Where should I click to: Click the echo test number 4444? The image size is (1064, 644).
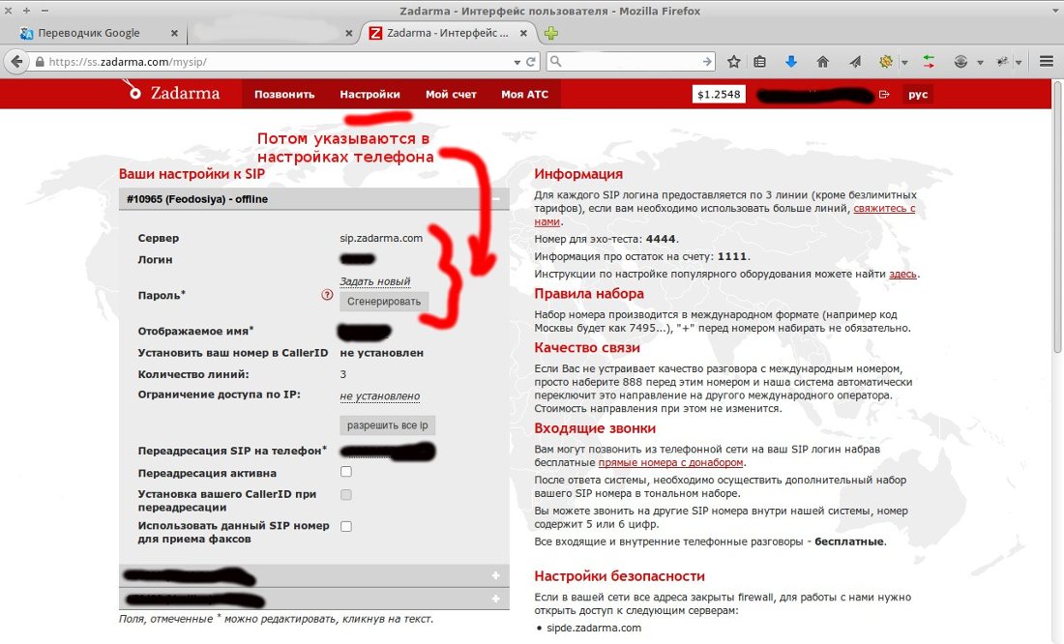pos(661,239)
